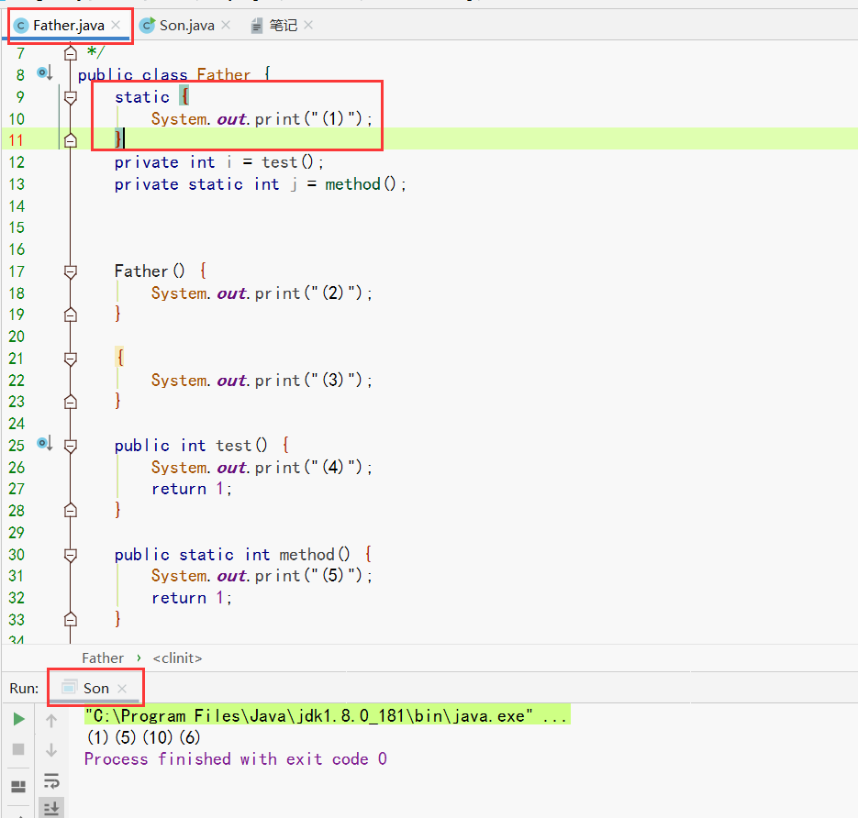Image resolution: width=858 pixels, height=818 pixels.
Task: Fold the Father() constructor at line 17
Action: 71,271
